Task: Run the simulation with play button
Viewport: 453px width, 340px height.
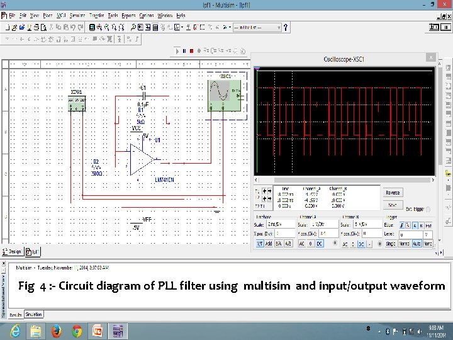Action: [177, 51]
